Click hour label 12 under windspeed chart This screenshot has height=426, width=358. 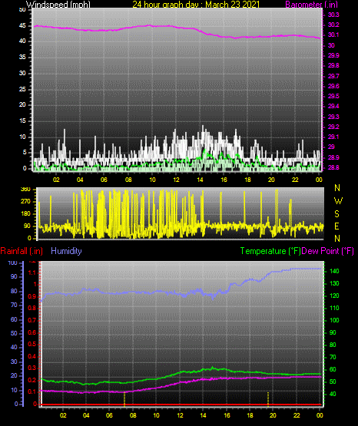point(176,180)
